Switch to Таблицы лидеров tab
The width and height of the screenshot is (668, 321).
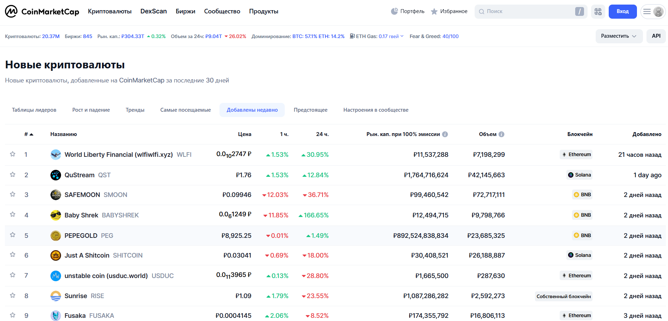[34, 110]
